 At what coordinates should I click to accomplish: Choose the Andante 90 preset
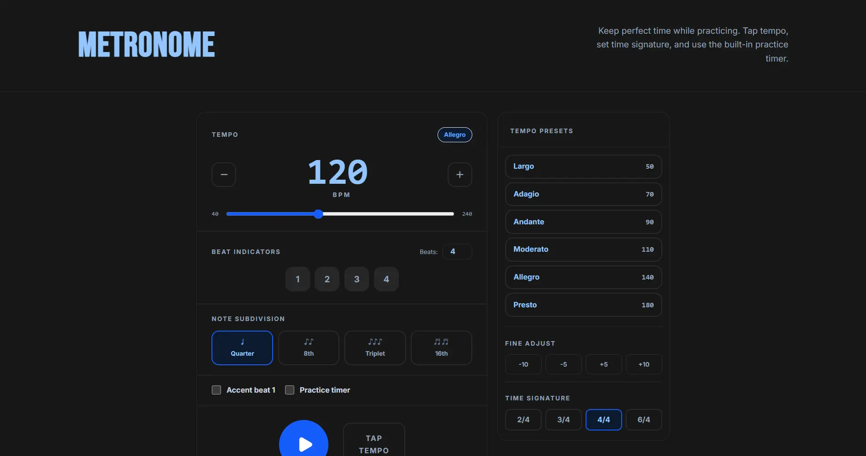[583, 222]
